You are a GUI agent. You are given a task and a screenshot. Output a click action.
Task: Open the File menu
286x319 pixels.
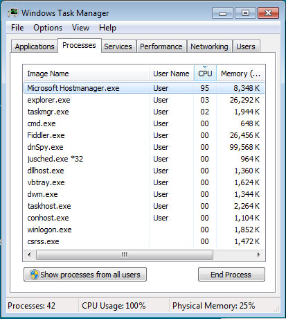pos(17,28)
